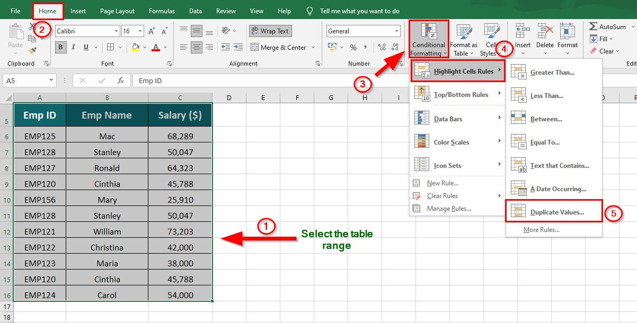This screenshot has width=637, height=323.
Task: Toggle the Wrap Text button
Action: 270,31
